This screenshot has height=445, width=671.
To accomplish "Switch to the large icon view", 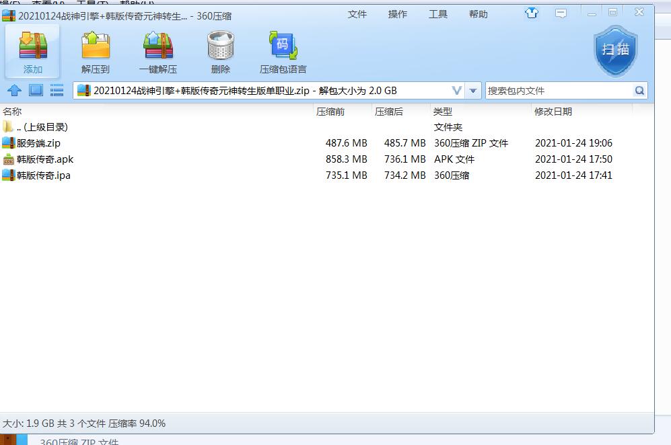I will [36, 90].
